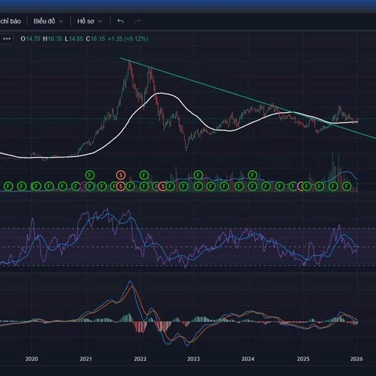Image resolution: width=376 pixels, height=376 pixels.
Task: Click the undo arrow icon
Action: pos(120,21)
